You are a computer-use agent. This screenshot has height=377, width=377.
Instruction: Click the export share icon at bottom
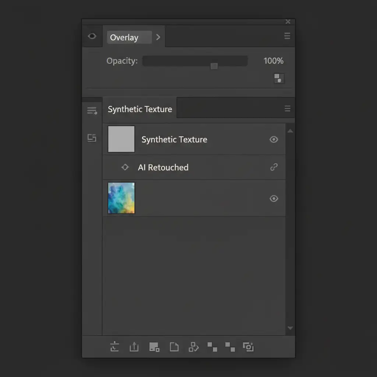[134, 347]
